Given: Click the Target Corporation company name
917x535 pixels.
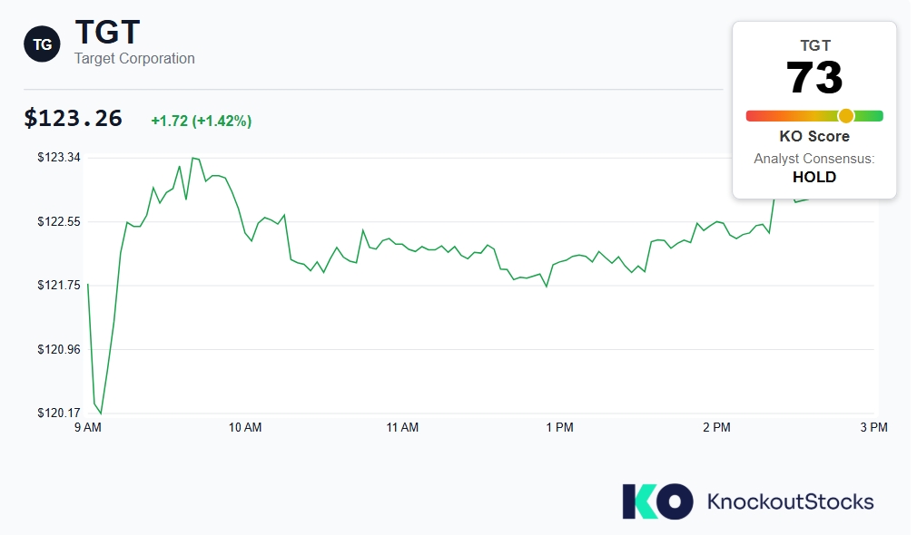Looking at the screenshot, I should (134, 58).
